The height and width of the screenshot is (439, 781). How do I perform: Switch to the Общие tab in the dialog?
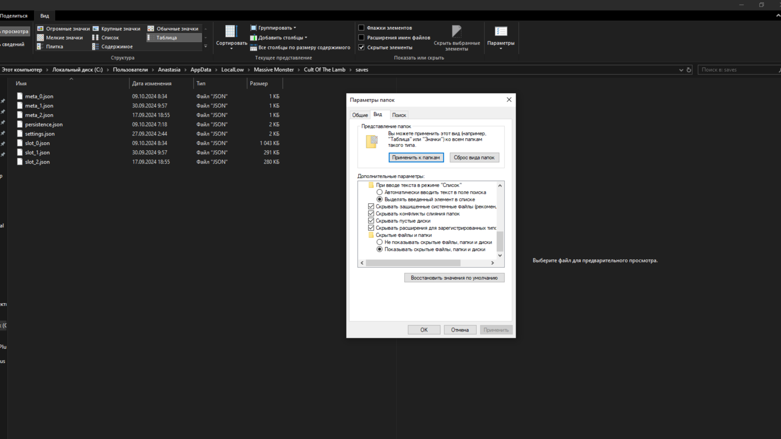click(360, 115)
